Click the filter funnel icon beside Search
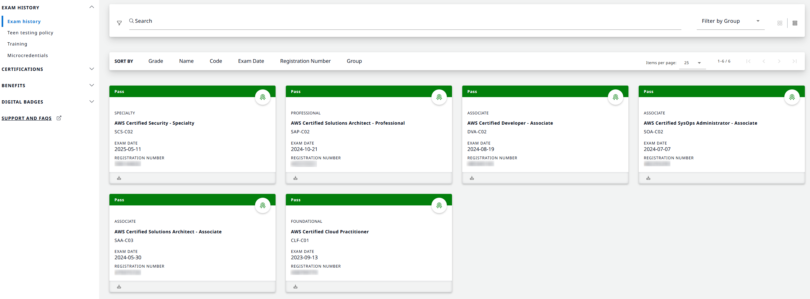 [119, 23]
